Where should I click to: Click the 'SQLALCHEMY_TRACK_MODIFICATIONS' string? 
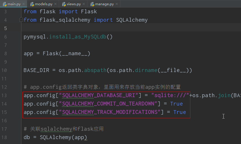coord(110,112)
